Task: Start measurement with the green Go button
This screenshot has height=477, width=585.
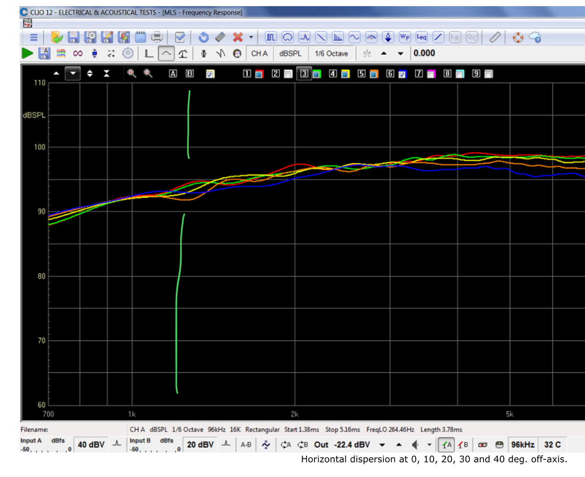Action: 27,53
